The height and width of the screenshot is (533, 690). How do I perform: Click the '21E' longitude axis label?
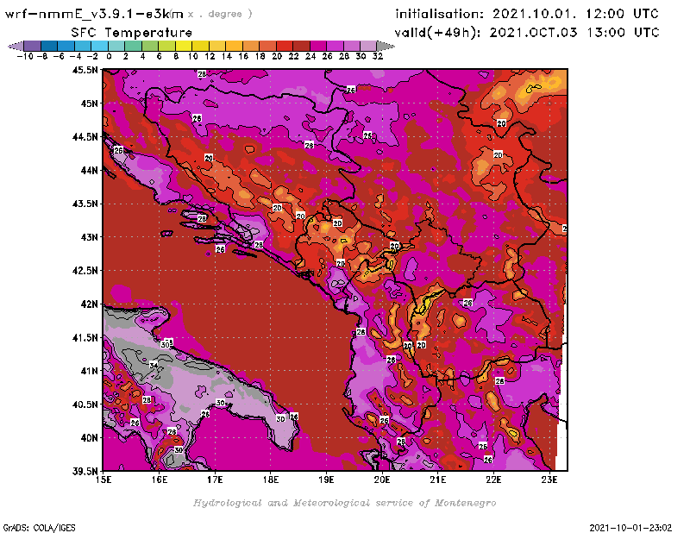[438, 480]
